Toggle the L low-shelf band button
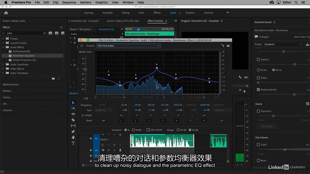 (121, 120)
